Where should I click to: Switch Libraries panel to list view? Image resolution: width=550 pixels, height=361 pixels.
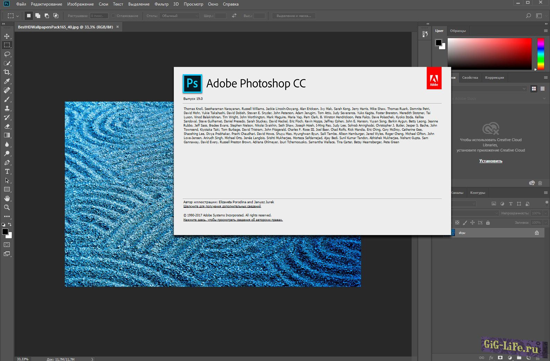click(542, 89)
